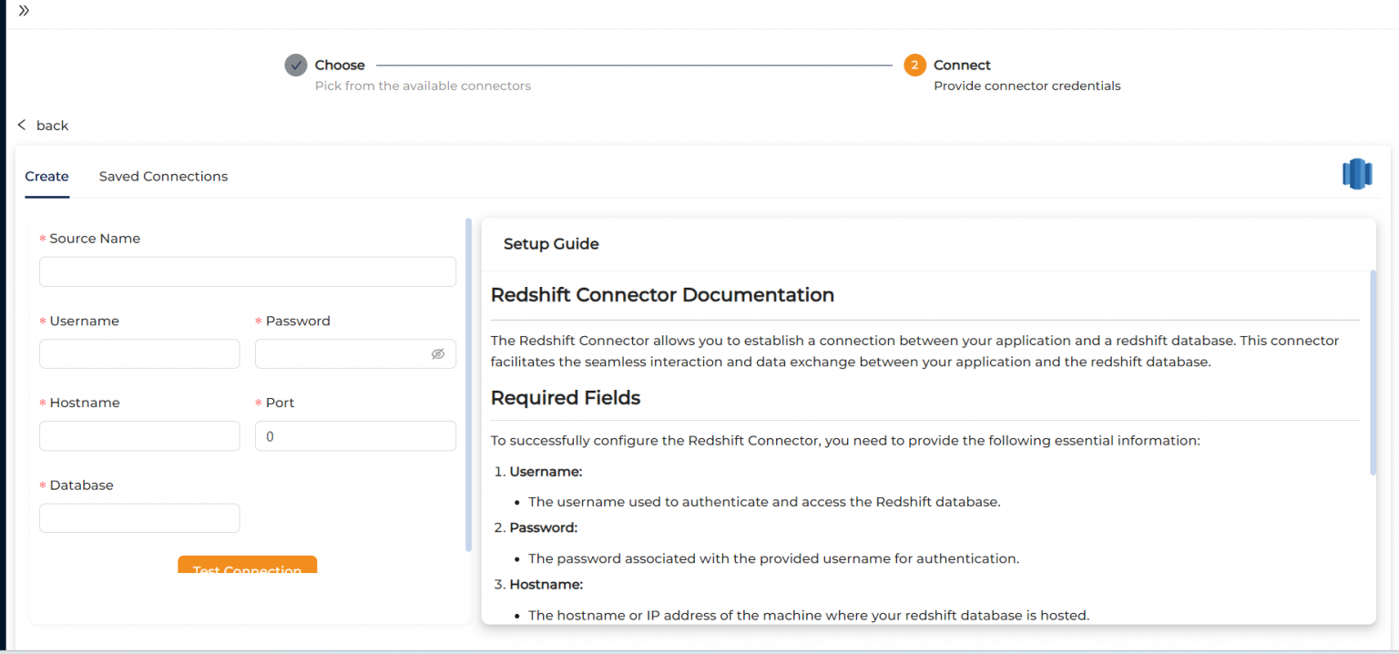Select the Create tab
1399x654 pixels.
click(46, 176)
